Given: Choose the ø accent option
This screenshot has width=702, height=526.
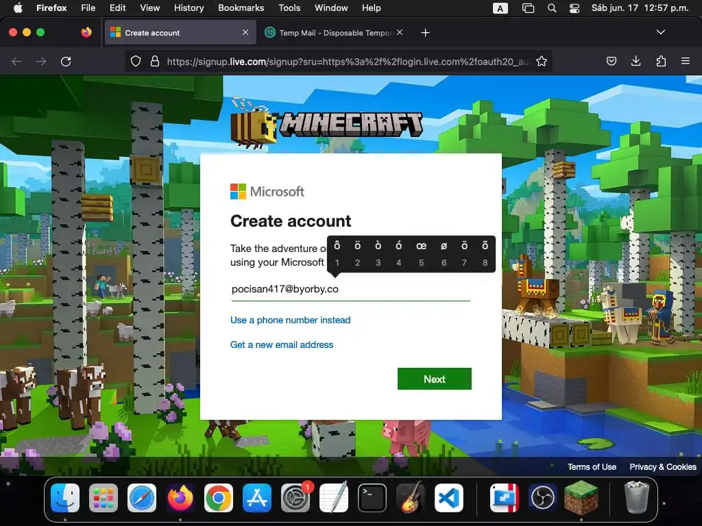Looking at the screenshot, I should (x=444, y=253).
